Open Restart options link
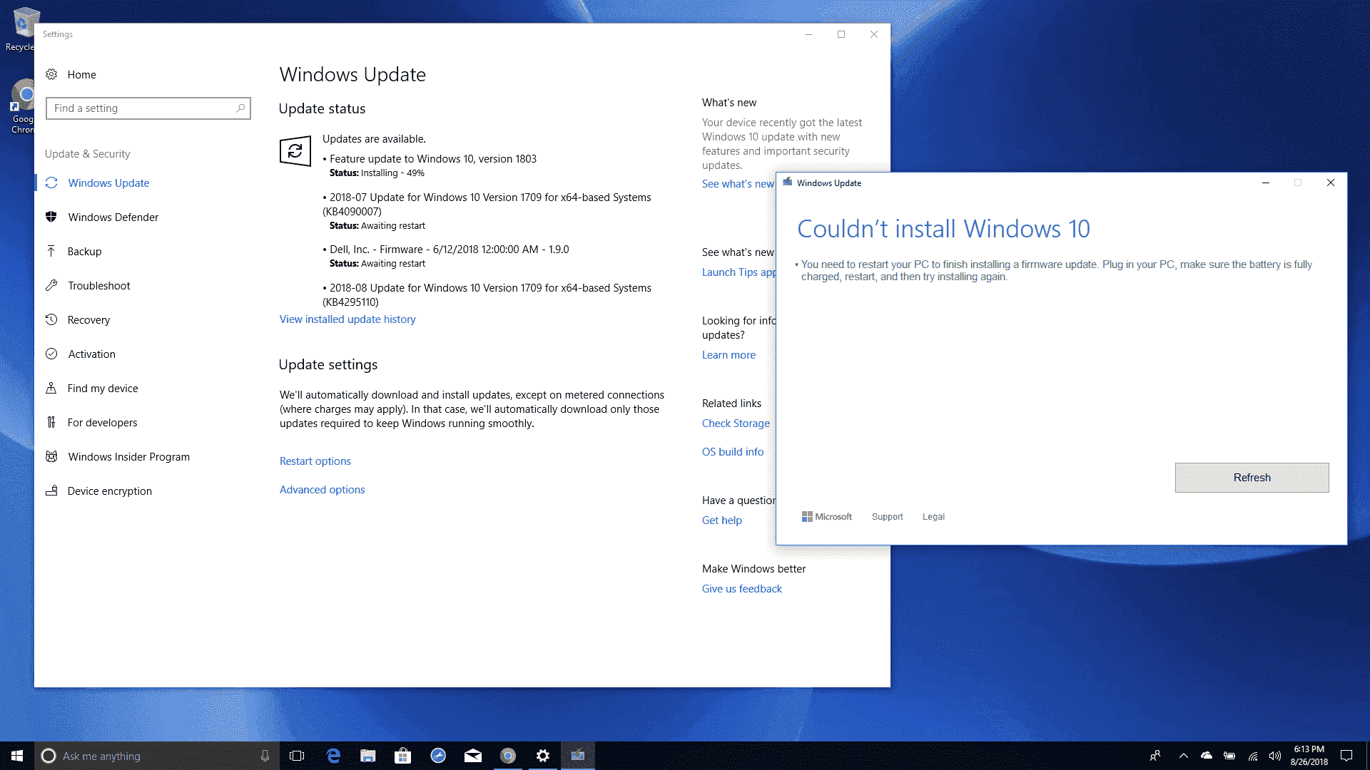This screenshot has height=770, width=1370. [x=315, y=461]
